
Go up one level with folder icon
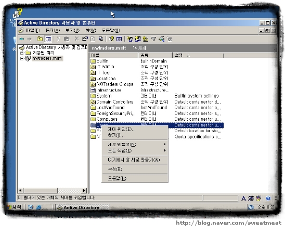[x=40, y=39]
